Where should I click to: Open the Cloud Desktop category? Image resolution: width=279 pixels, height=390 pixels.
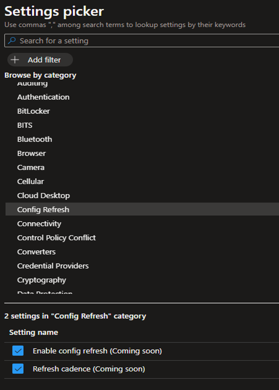click(x=43, y=195)
